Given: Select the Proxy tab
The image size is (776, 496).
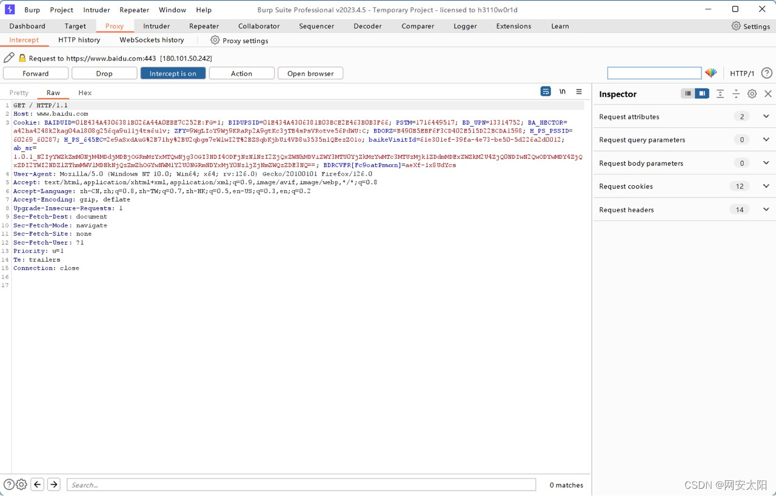Looking at the screenshot, I should point(114,26).
